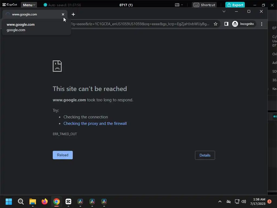Viewport: 277px width, 208px height.
Task: Click project title 0717 (1)
Action: click(x=126, y=5)
